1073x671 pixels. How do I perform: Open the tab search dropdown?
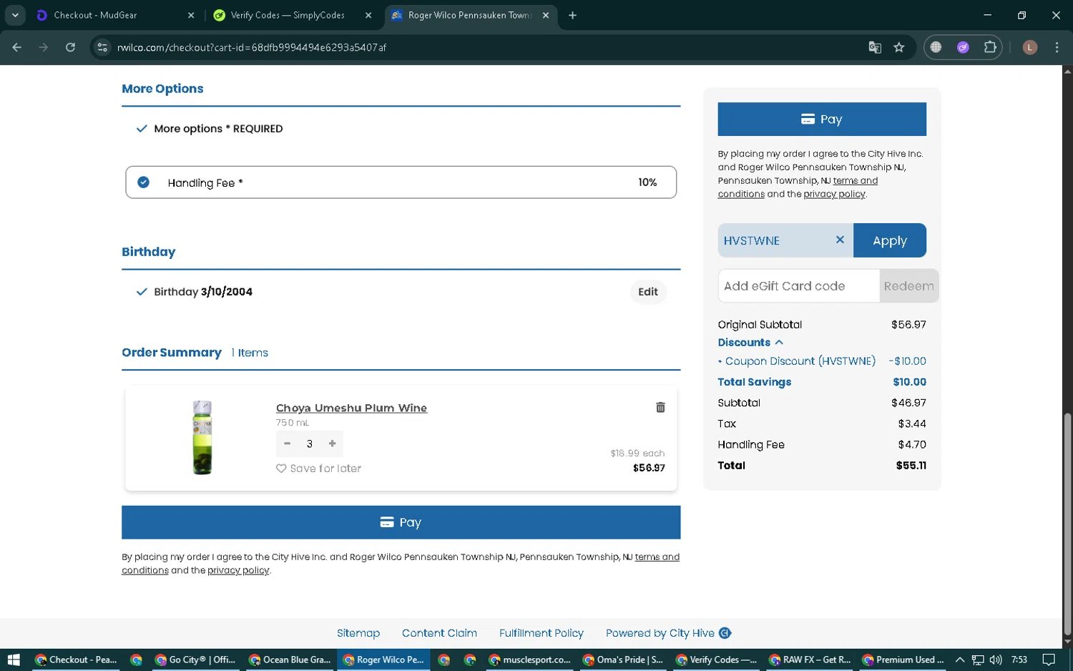tap(15, 15)
